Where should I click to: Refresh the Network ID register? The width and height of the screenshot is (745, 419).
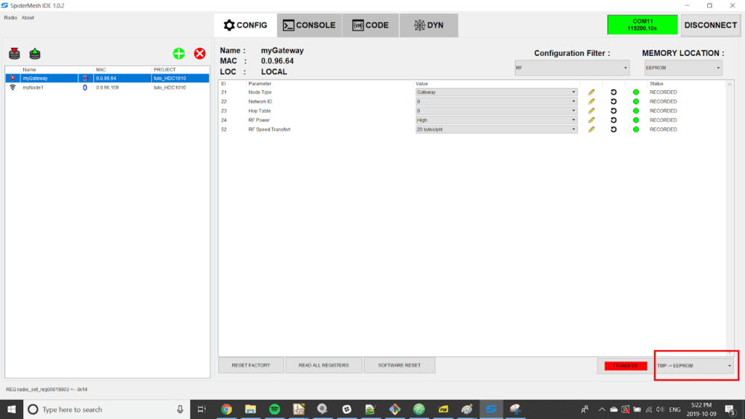pyautogui.click(x=613, y=101)
